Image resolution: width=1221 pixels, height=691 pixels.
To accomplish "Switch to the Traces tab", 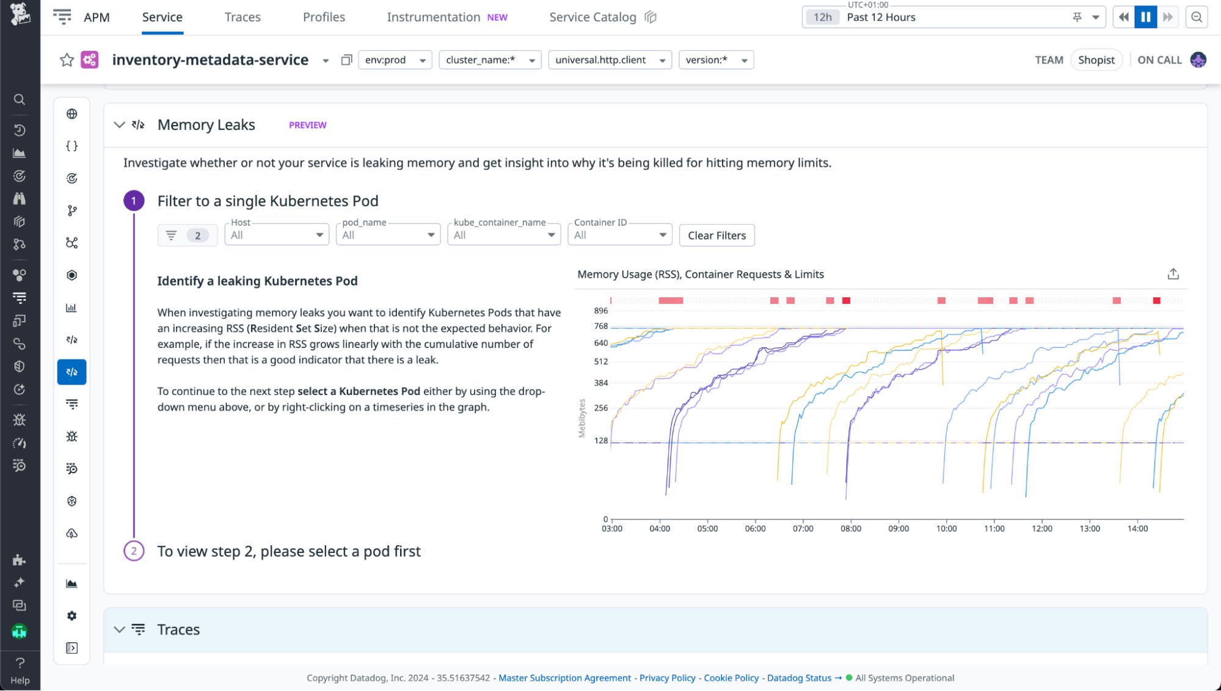I will tap(242, 16).
